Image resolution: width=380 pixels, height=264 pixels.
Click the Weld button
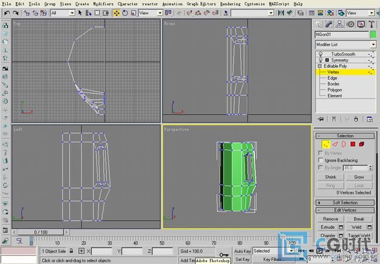click(x=356, y=227)
